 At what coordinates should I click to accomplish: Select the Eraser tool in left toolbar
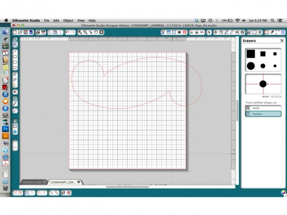tap(15, 98)
